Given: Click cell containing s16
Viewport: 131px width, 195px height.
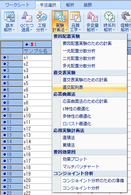Looking at the screenshot, I should (37, 155).
